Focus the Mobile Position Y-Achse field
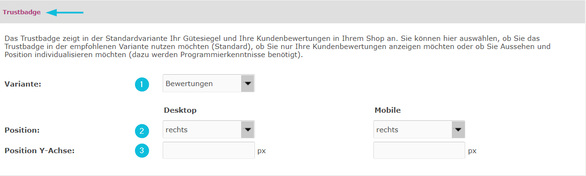Image resolution: width=586 pixels, height=176 pixels. pyautogui.click(x=419, y=150)
